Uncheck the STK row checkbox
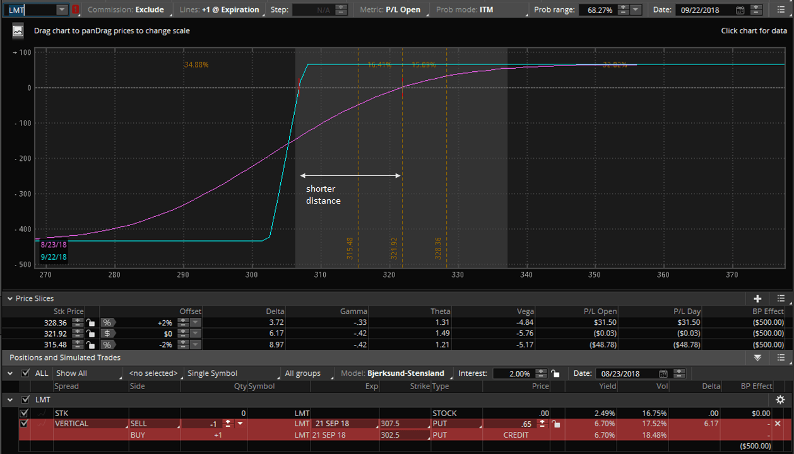The height and width of the screenshot is (454, 794). pos(25,413)
